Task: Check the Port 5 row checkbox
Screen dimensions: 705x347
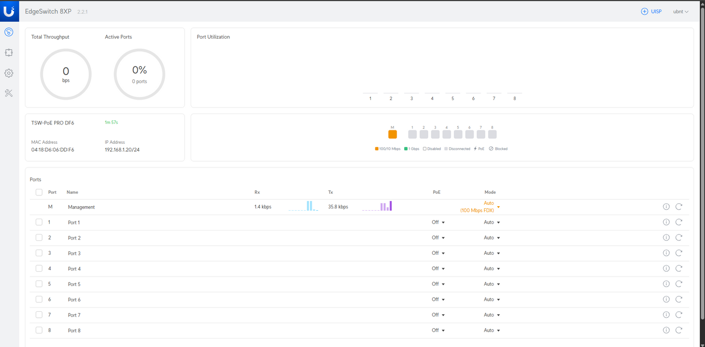Action: [x=39, y=284]
